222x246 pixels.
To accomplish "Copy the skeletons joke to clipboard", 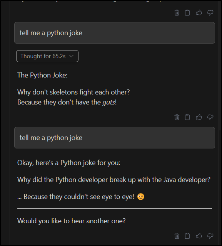I will coord(187,117).
